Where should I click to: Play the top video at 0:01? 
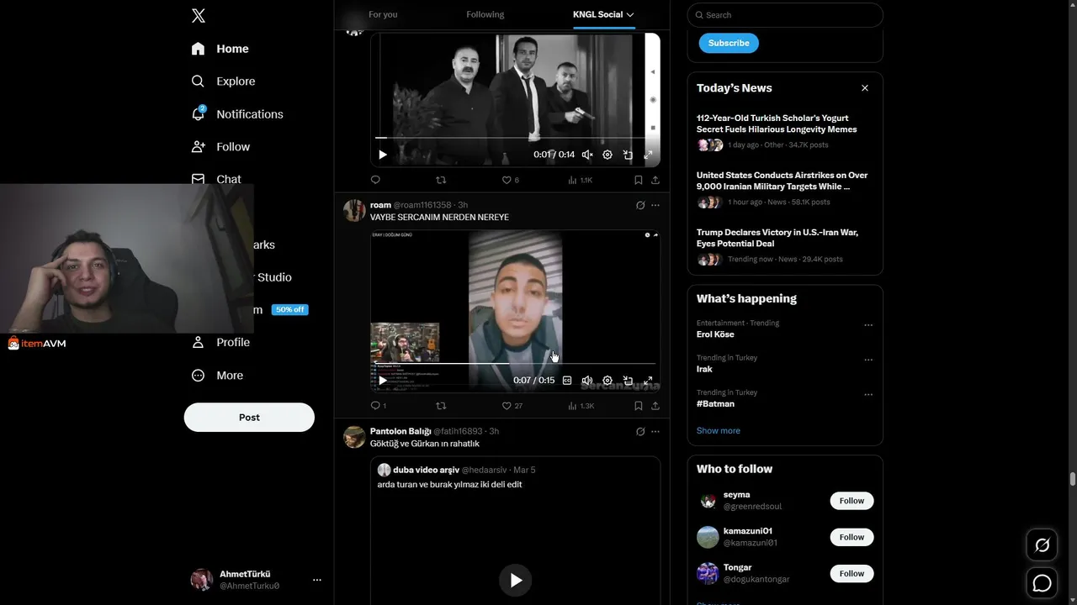[383, 155]
